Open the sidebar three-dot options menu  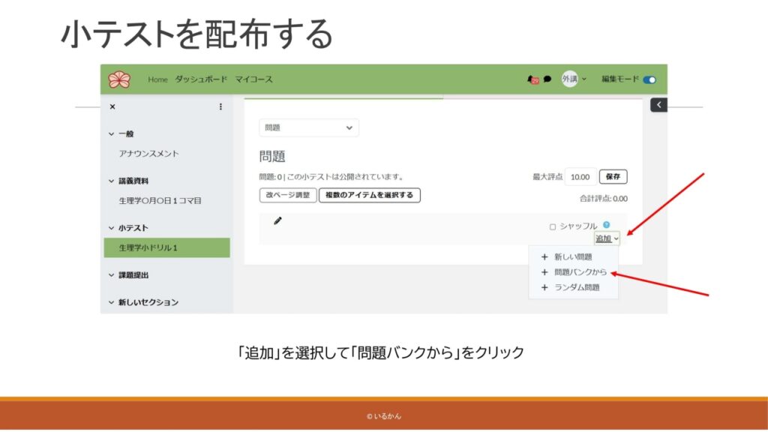(x=220, y=106)
